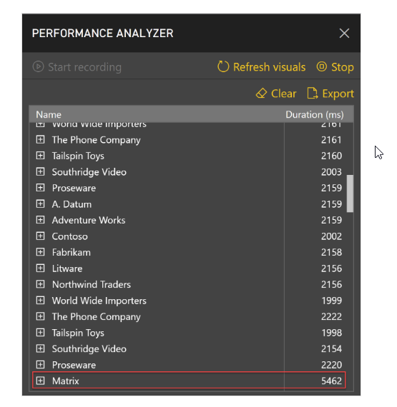Sort by Duration (ms) column header
397x407 pixels.
(x=315, y=114)
